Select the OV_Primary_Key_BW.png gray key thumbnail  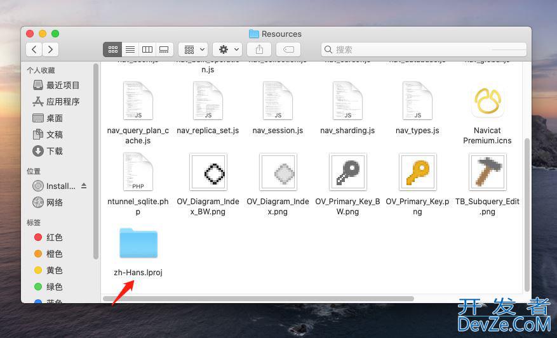[x=347, y=172]
